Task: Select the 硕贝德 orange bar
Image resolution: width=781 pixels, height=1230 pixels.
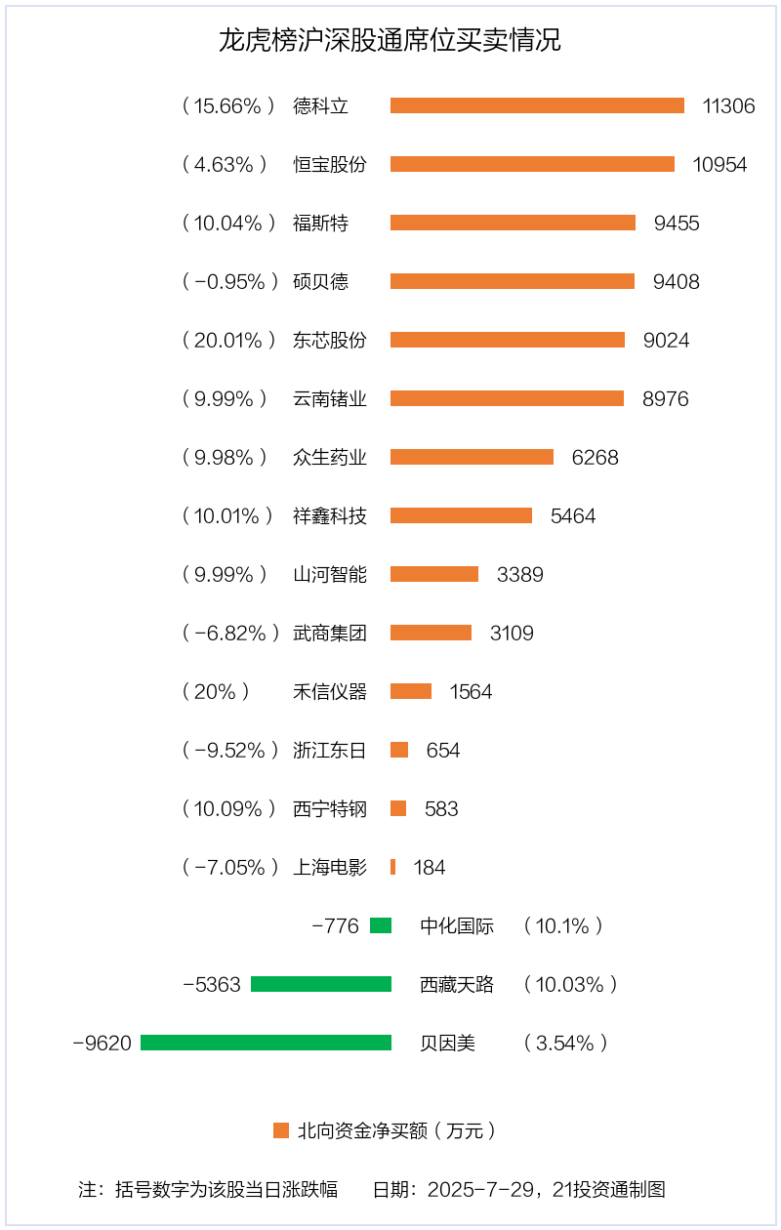Action: (x=513, y=281)
